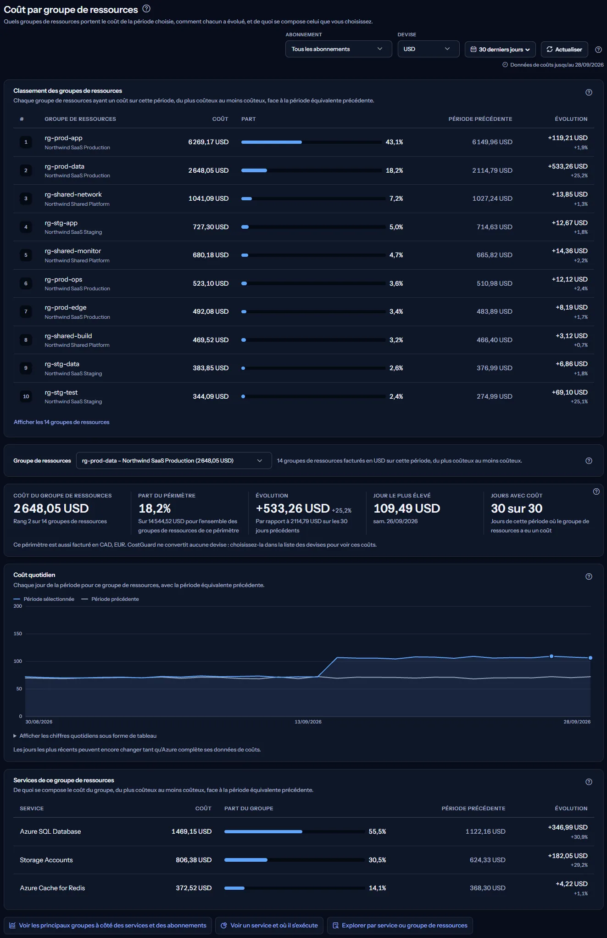Click the peak-day point on the daily cost chart
607x938 pixels.
coord(551,656)
